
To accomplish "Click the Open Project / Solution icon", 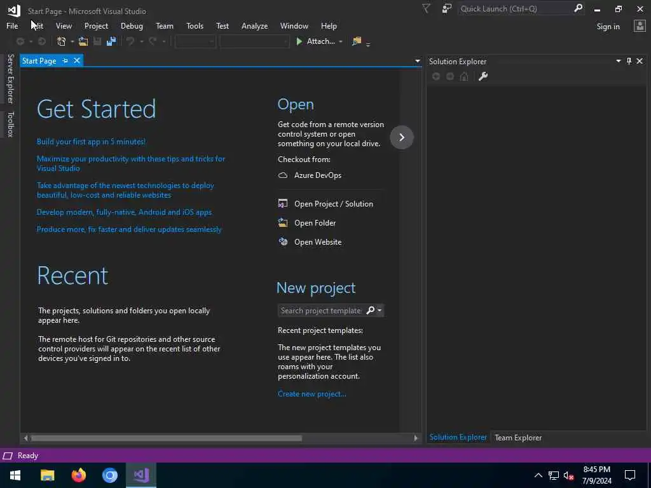I will 283,203.
